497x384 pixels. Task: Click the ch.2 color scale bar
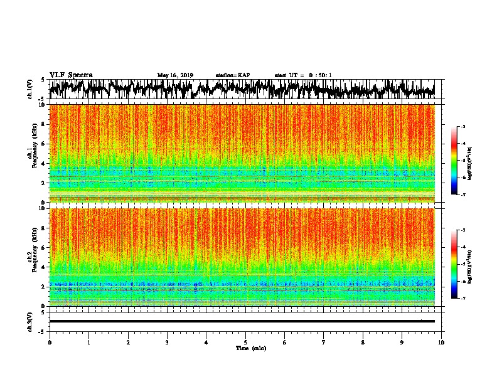(454, 264)
